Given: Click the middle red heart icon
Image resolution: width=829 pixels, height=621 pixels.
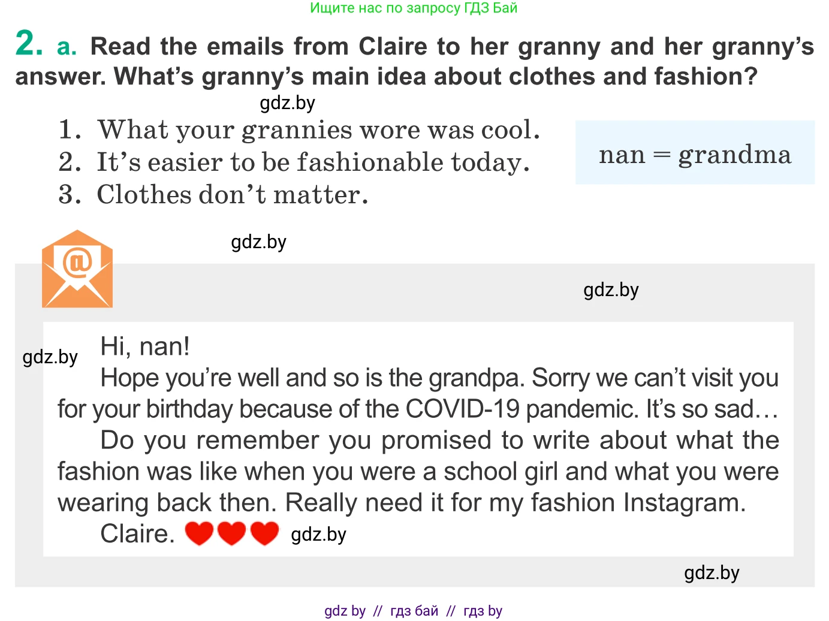Looking at the screenshot, I should (232, 533).
